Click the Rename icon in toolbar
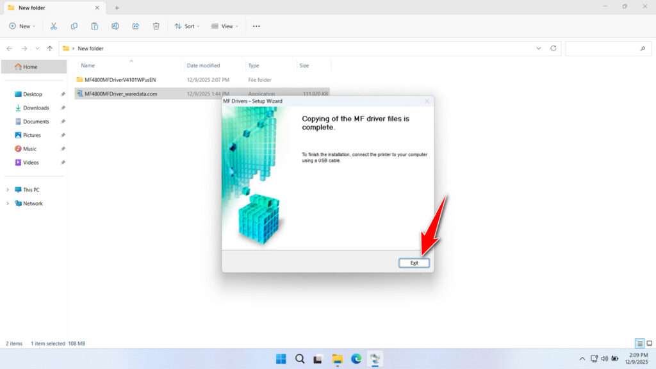Viewport: 656px width, 369px height. click(x=115, y=26)
